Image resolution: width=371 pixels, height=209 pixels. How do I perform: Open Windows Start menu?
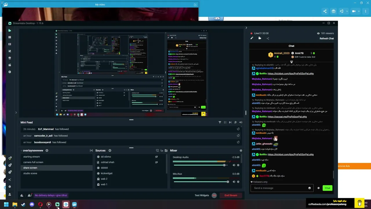6,204
